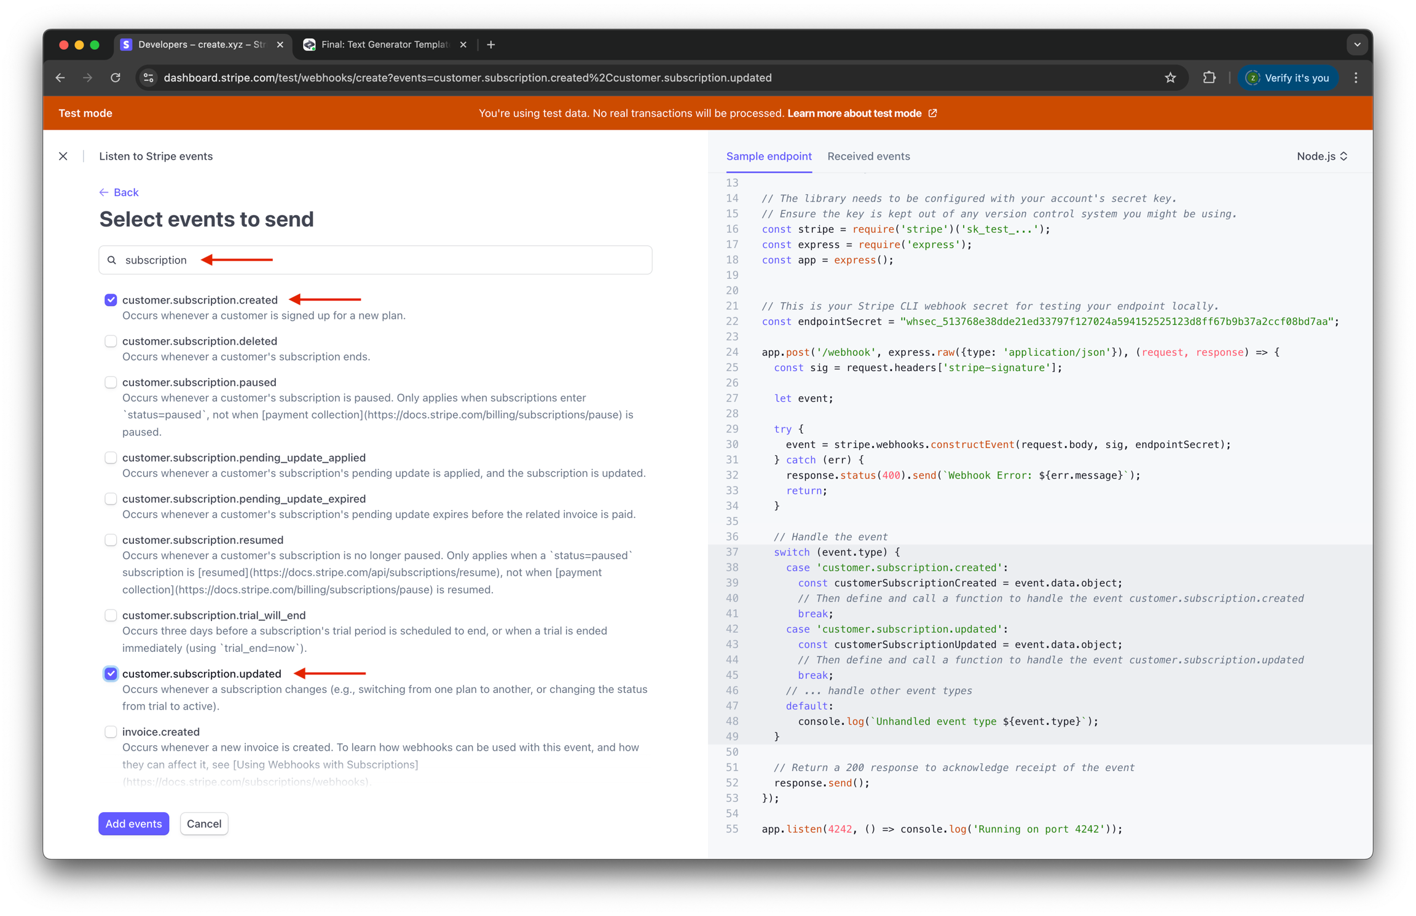This screenshot has width=1416, height=916.
Task: Switch to the Received events tab
Action: [x=868, y=156]
